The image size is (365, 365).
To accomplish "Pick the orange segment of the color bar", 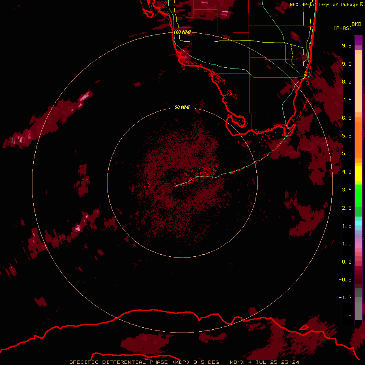I will click(x=358, y=140).
